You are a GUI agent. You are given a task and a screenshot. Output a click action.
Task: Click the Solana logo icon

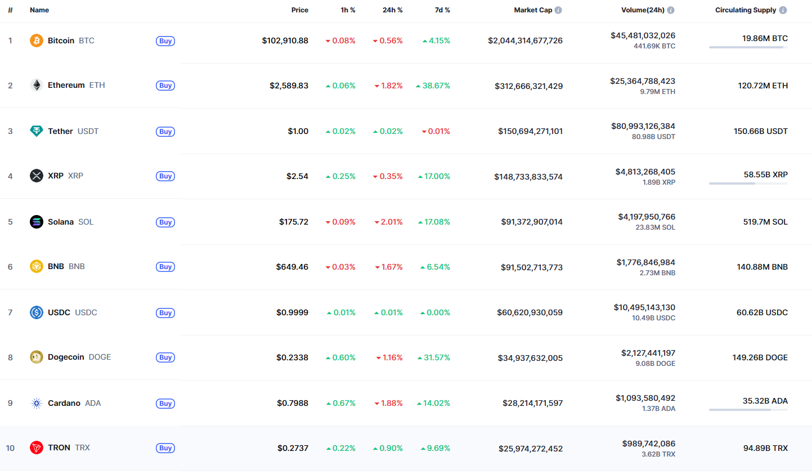[37, 222]
